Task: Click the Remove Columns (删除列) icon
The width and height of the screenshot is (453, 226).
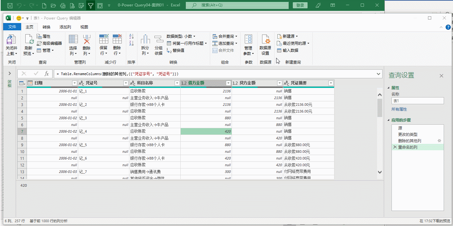Action: (86, 39)
